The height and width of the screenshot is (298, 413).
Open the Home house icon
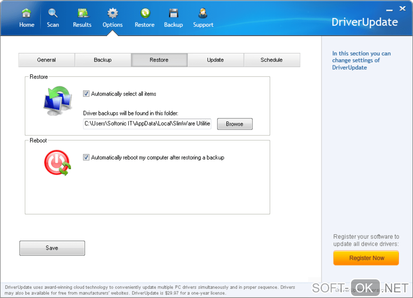26,13
